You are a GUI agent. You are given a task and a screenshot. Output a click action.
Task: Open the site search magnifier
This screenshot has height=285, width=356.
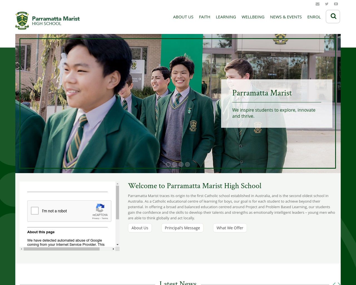click(x=333, y=16)
